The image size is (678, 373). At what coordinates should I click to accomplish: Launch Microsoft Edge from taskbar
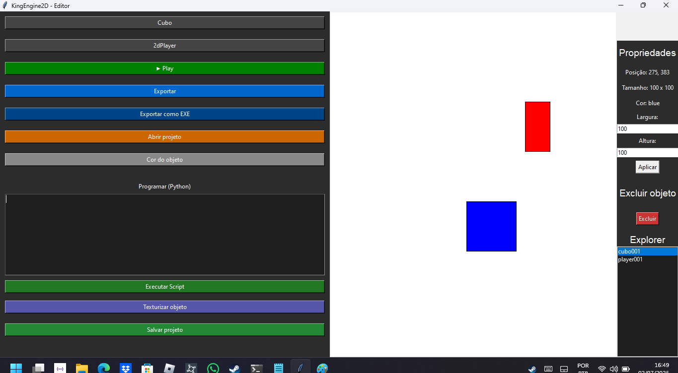pos(104,368)
